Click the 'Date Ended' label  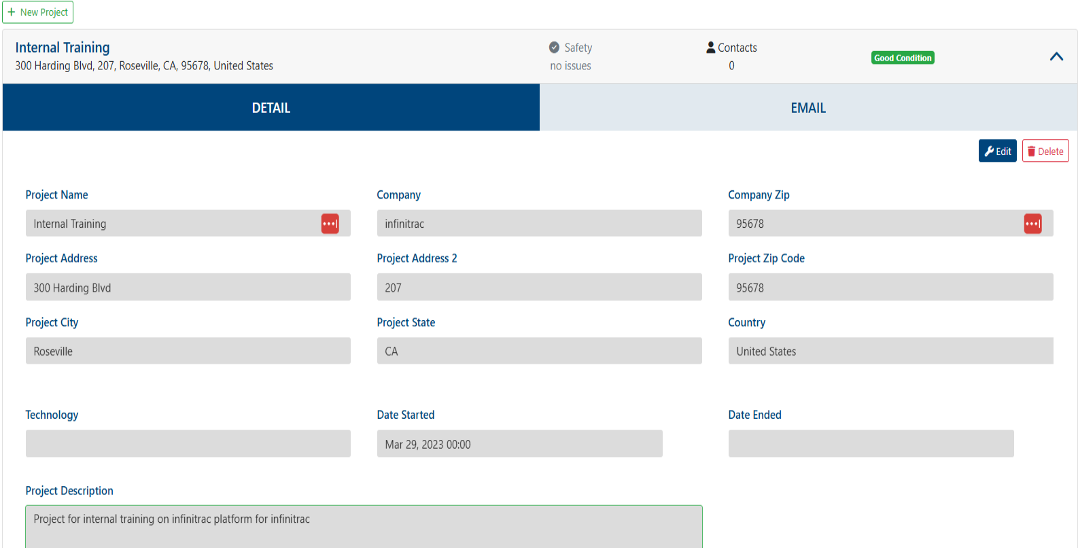tap(755, 415)
